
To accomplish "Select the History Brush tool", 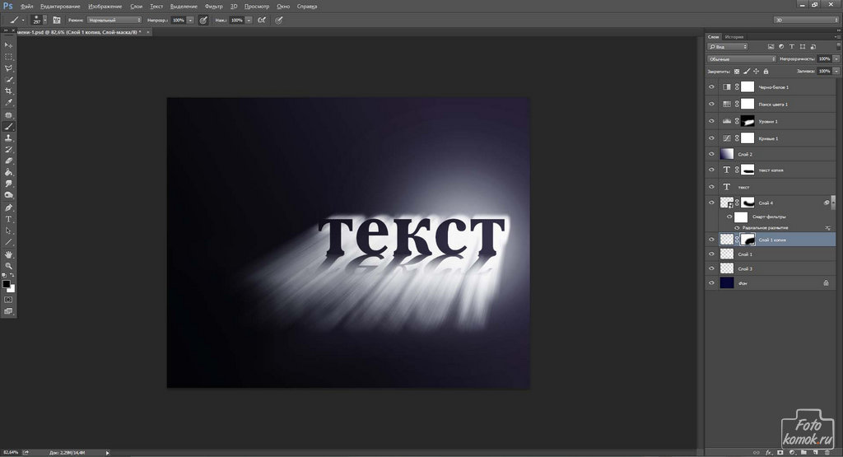I will pos(8,150).
